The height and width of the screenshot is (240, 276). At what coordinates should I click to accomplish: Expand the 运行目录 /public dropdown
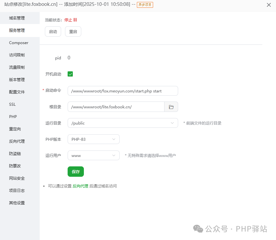pos(123,123)
